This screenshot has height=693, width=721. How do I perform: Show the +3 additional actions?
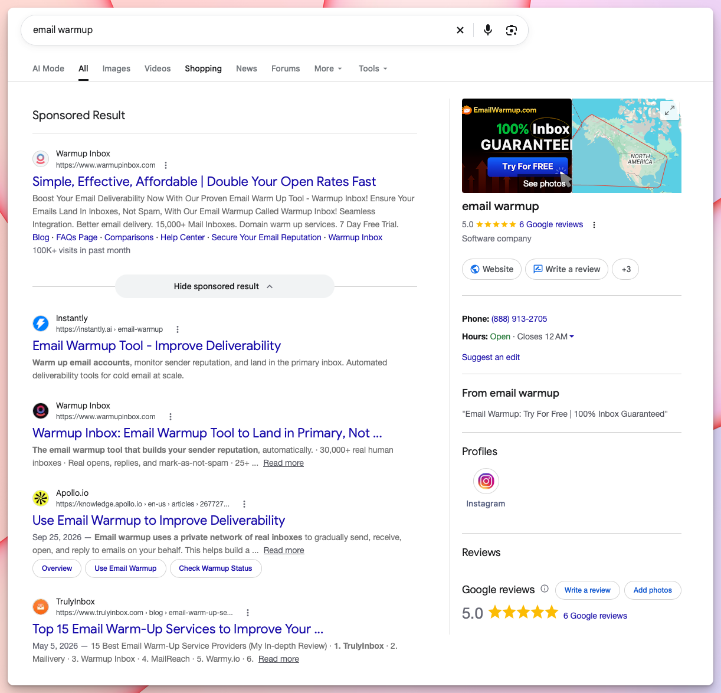click(x=625, y=269)
